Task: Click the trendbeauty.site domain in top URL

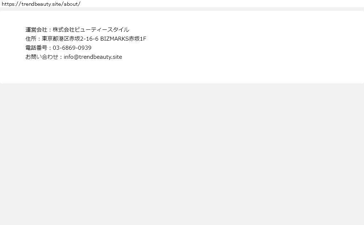Action: (x=41, y=4)
